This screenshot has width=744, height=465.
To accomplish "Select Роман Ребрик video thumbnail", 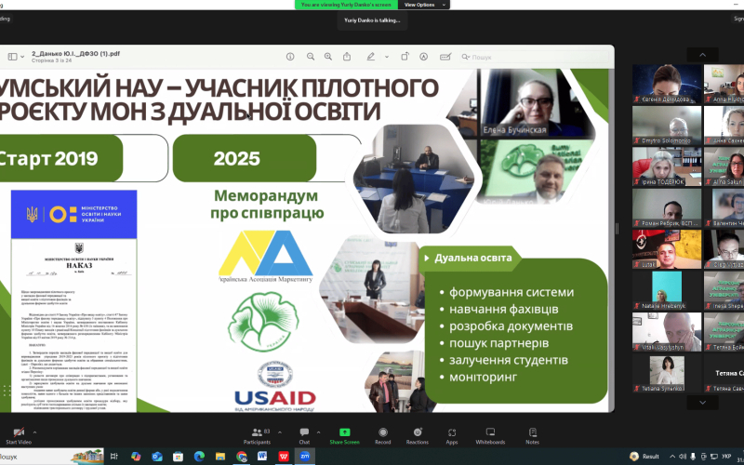I will click(667, 207).
